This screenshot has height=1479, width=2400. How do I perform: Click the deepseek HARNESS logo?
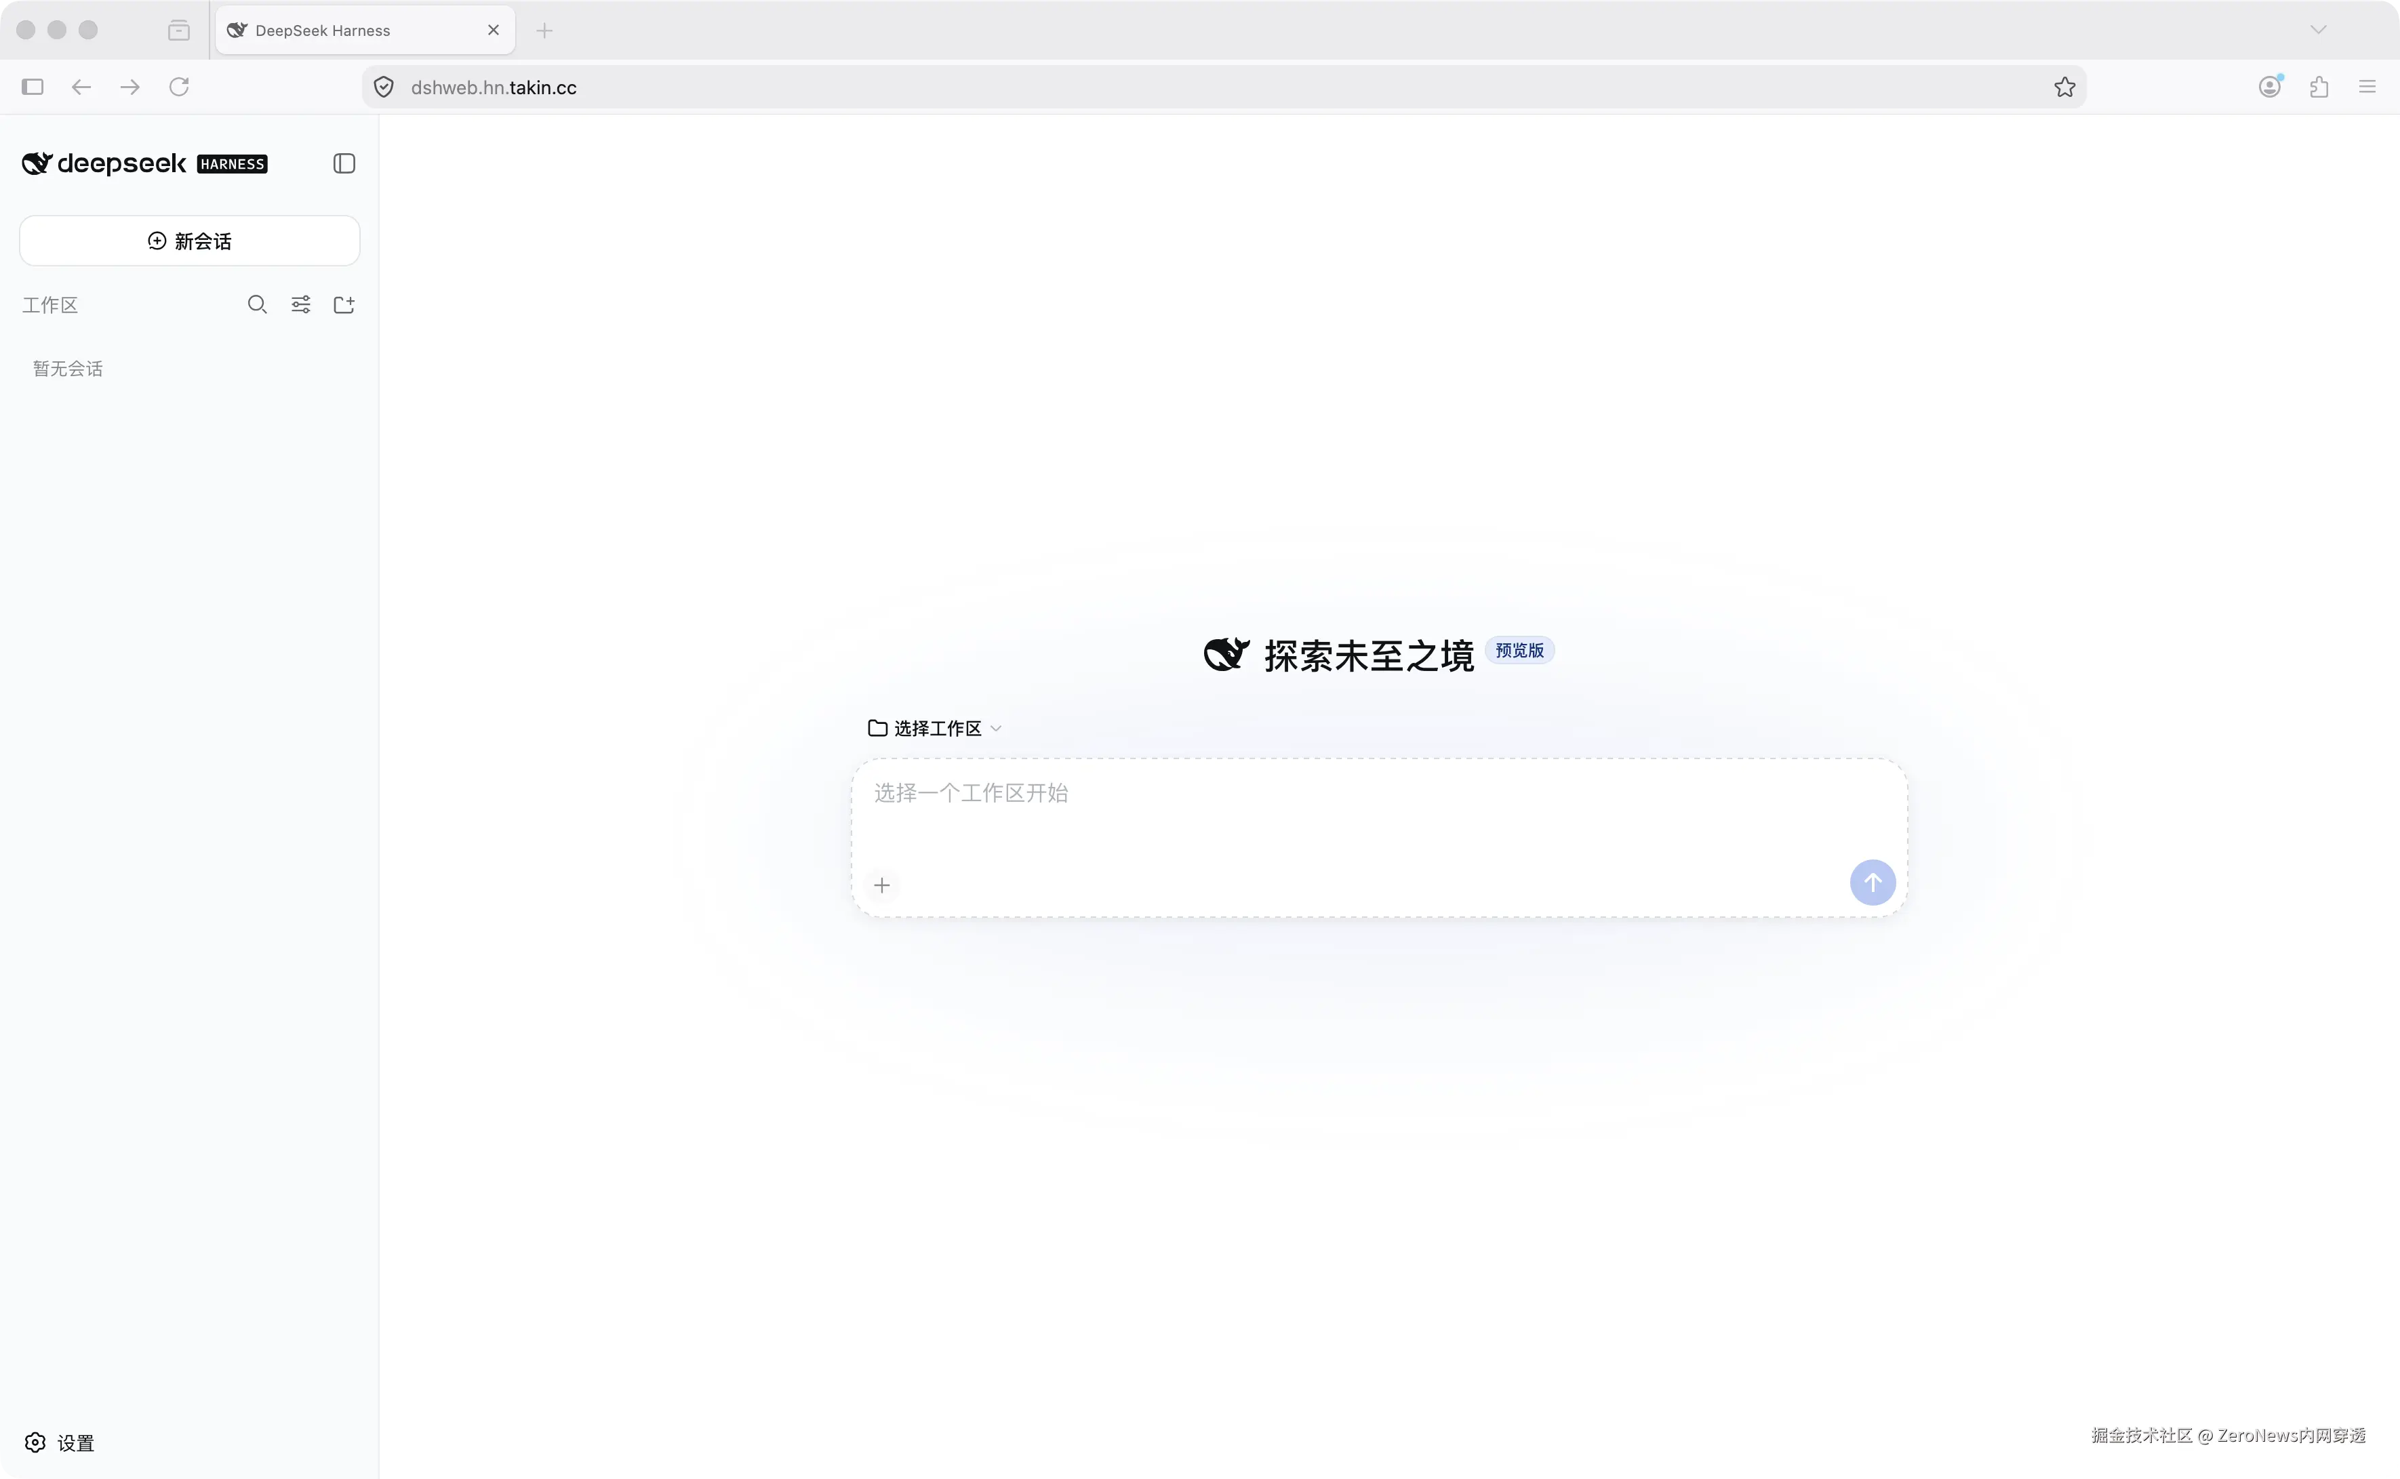(145, 163)
